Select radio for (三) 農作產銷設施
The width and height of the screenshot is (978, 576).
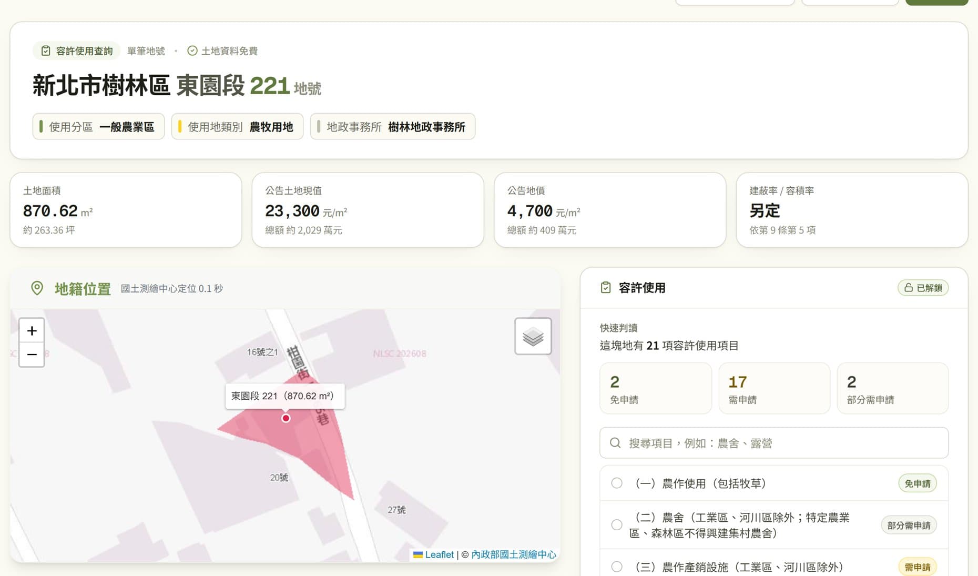(x=617, y=567)
